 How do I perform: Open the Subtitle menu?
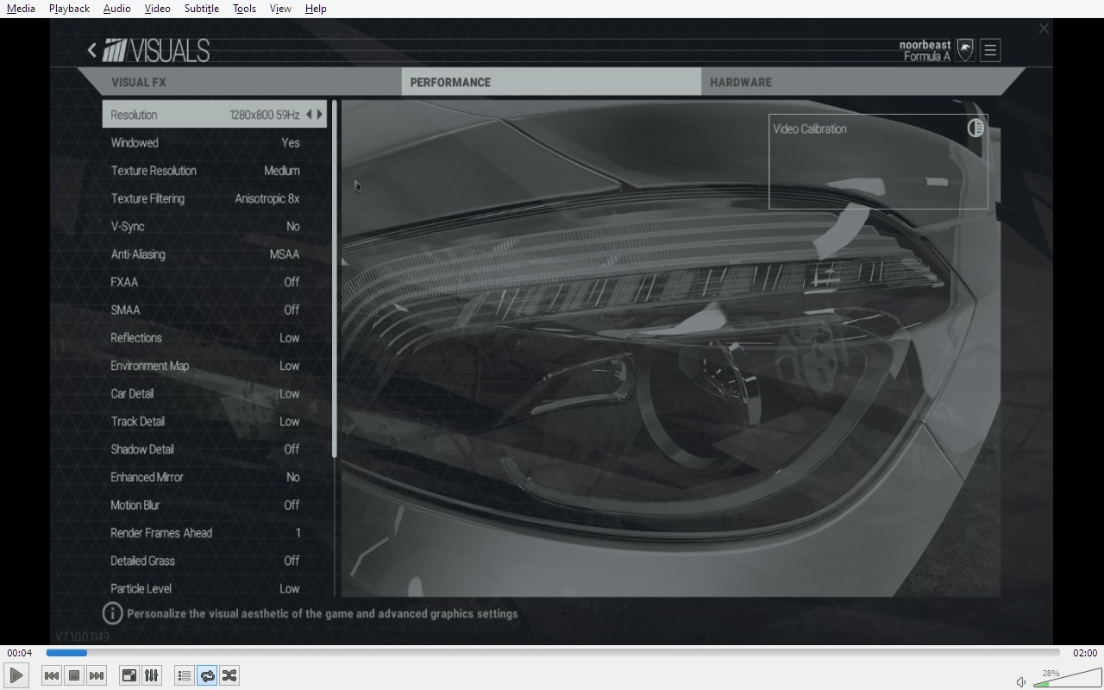(201, 9)
